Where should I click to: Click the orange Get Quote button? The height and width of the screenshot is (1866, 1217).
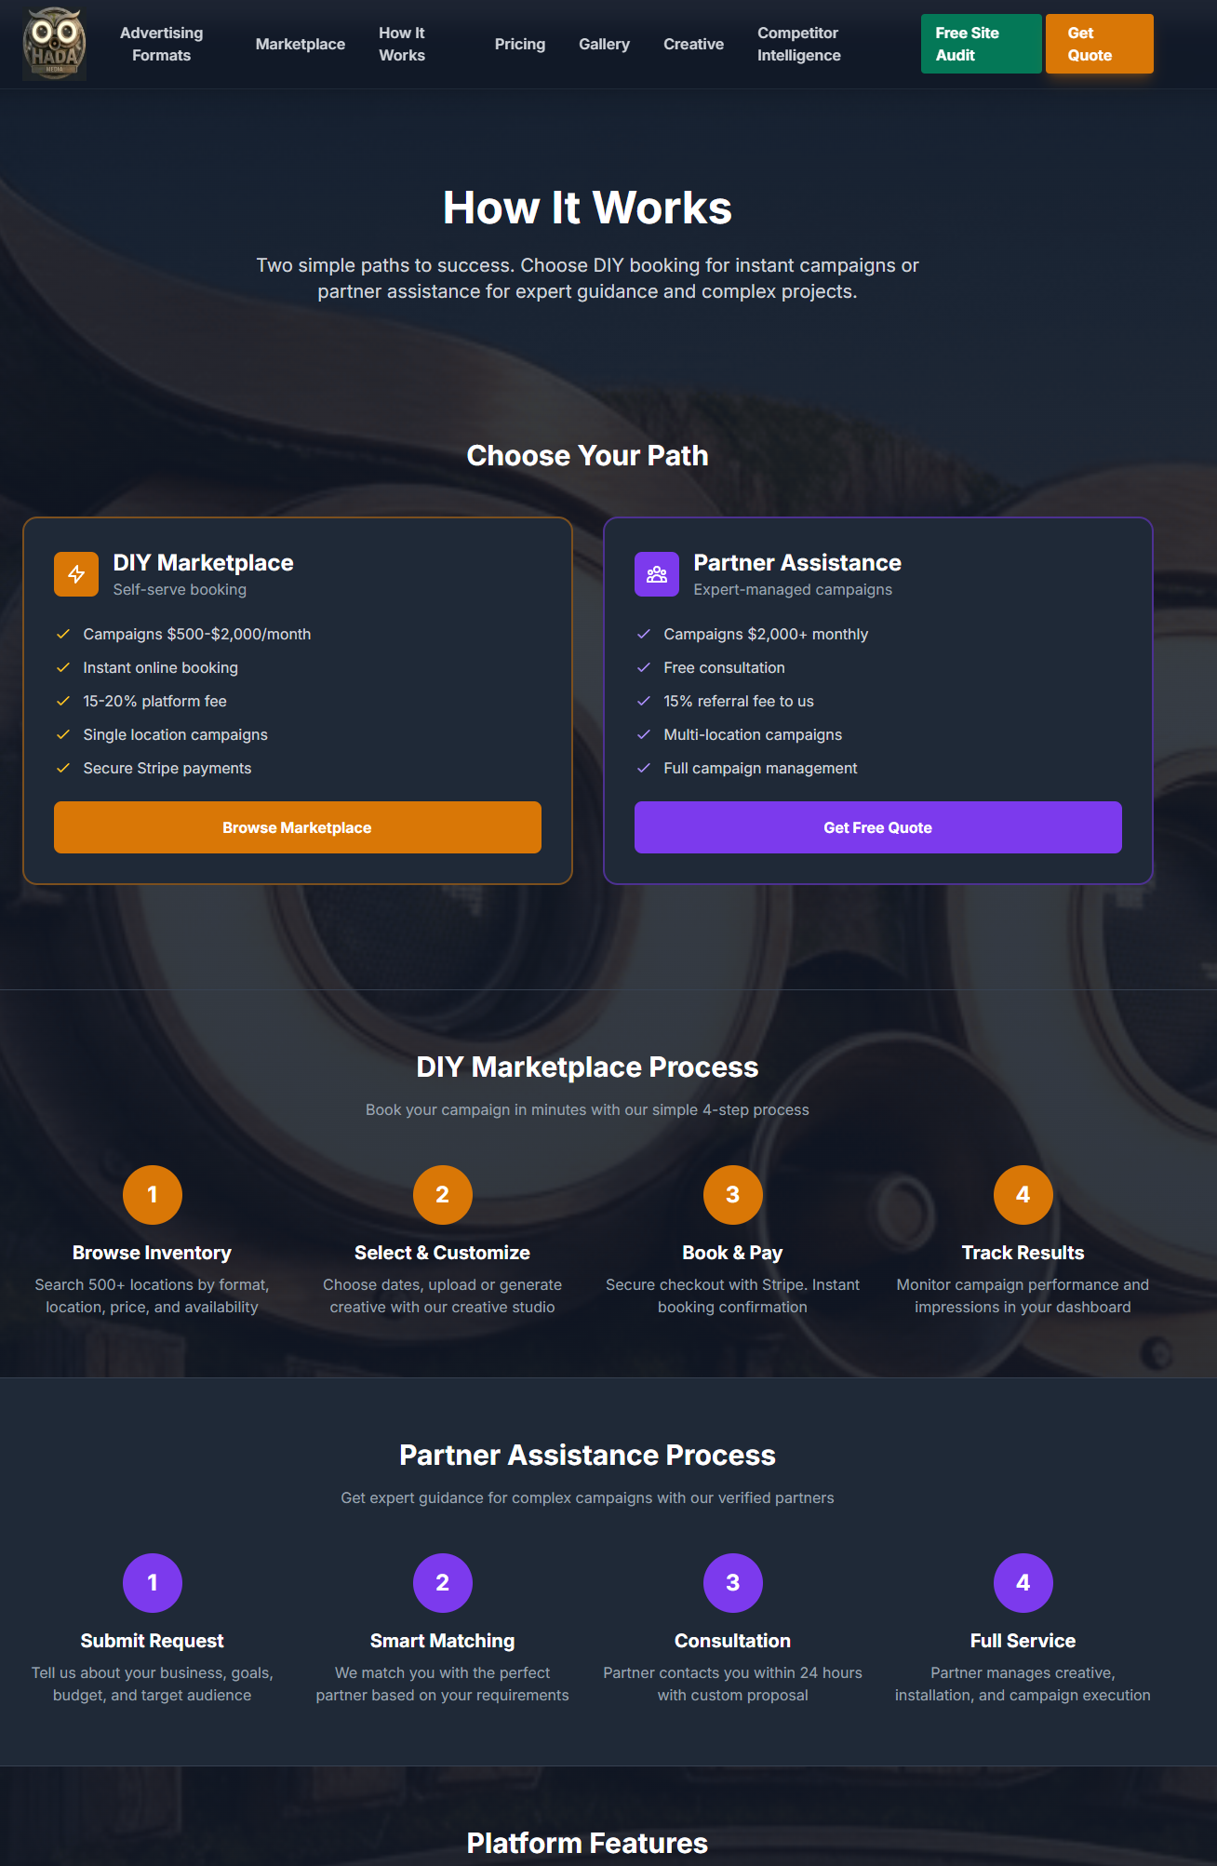[1100, 44]
